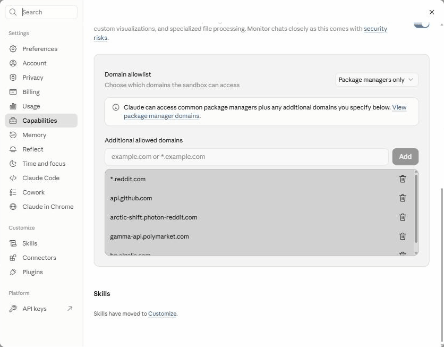Viewport: 444px width, 347px height.
Task: Click the Time and focus moon icon
Action: (13, 164)
